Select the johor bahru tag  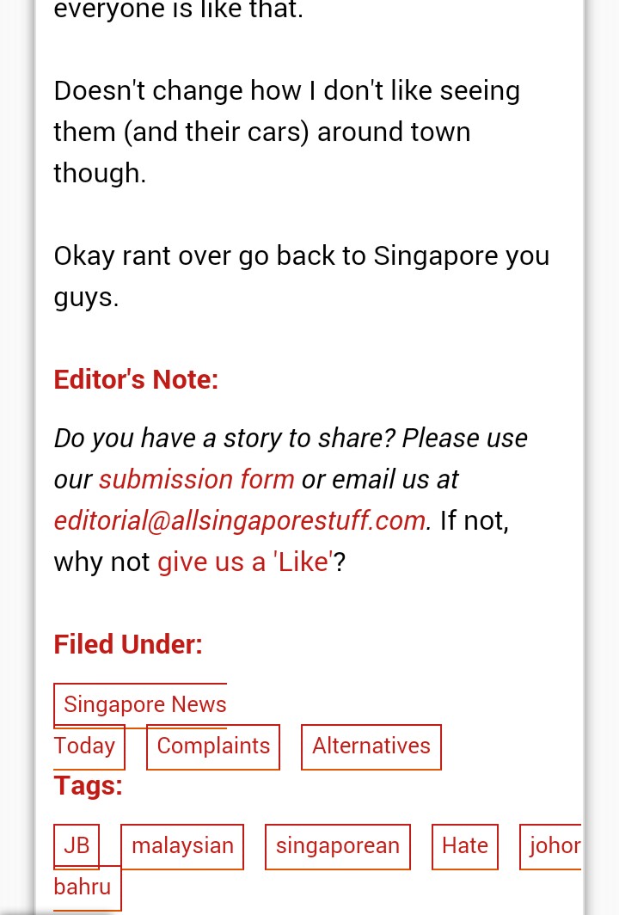point(551,846)
